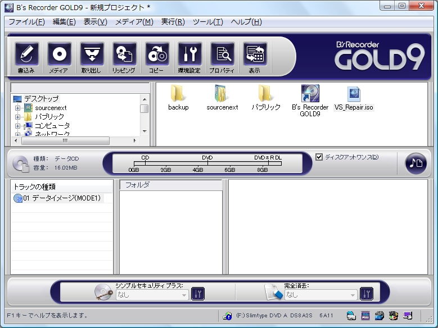Viewport: 438px width, 328px height.
Task: Open the ファイル(F) menu
Action: click(x=26, y=22)
